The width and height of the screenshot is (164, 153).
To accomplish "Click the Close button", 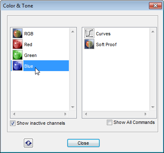I will (83, 143).
